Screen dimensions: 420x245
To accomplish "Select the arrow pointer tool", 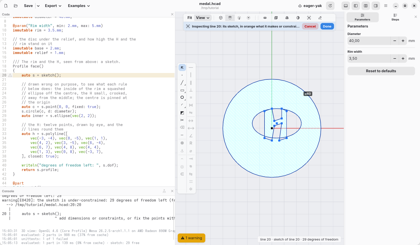I will 182,67.
